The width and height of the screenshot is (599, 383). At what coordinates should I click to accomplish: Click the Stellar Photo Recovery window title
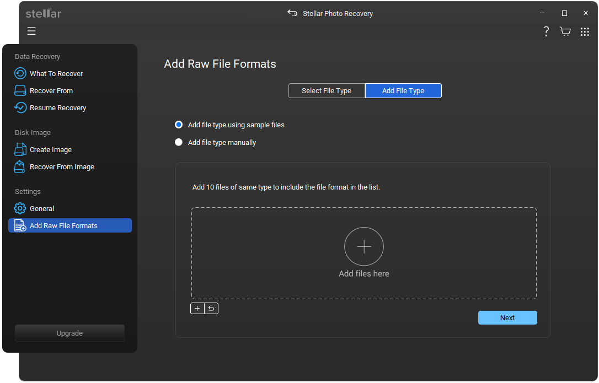coord(338,13)
